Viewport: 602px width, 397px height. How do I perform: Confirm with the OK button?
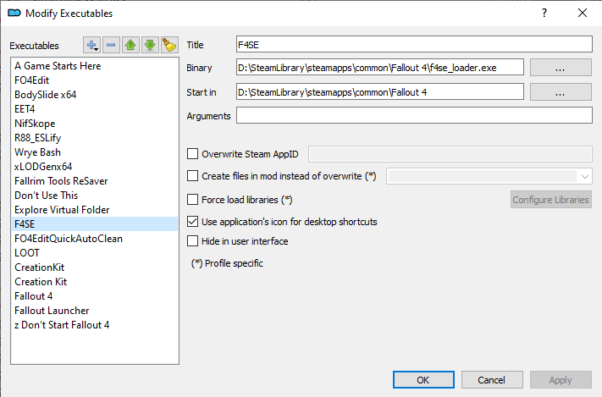point(423,380)
